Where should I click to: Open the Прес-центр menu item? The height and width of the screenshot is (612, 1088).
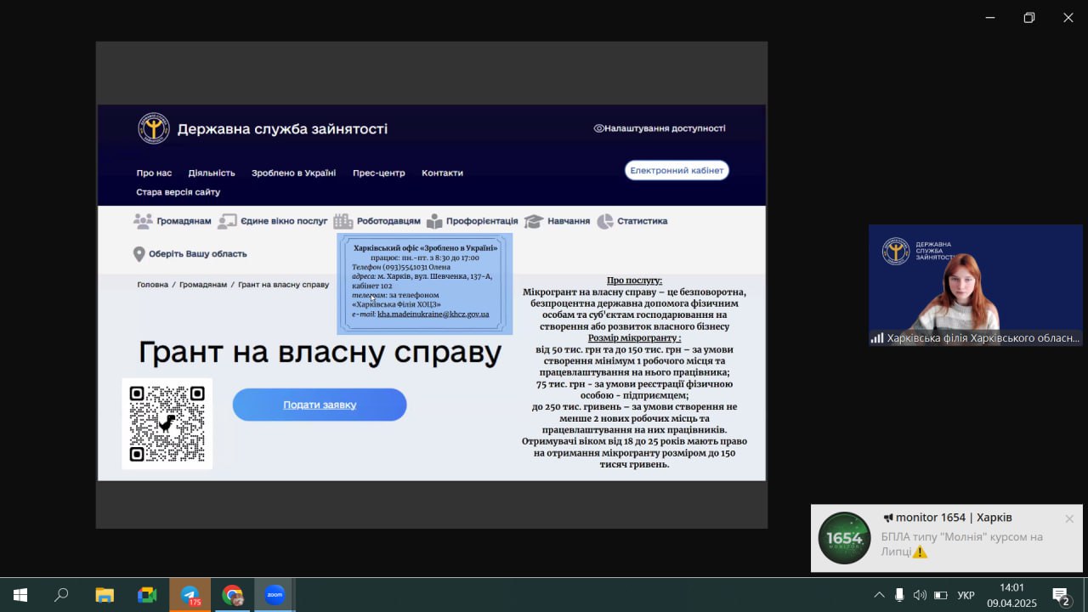click(x=378, y=173)
